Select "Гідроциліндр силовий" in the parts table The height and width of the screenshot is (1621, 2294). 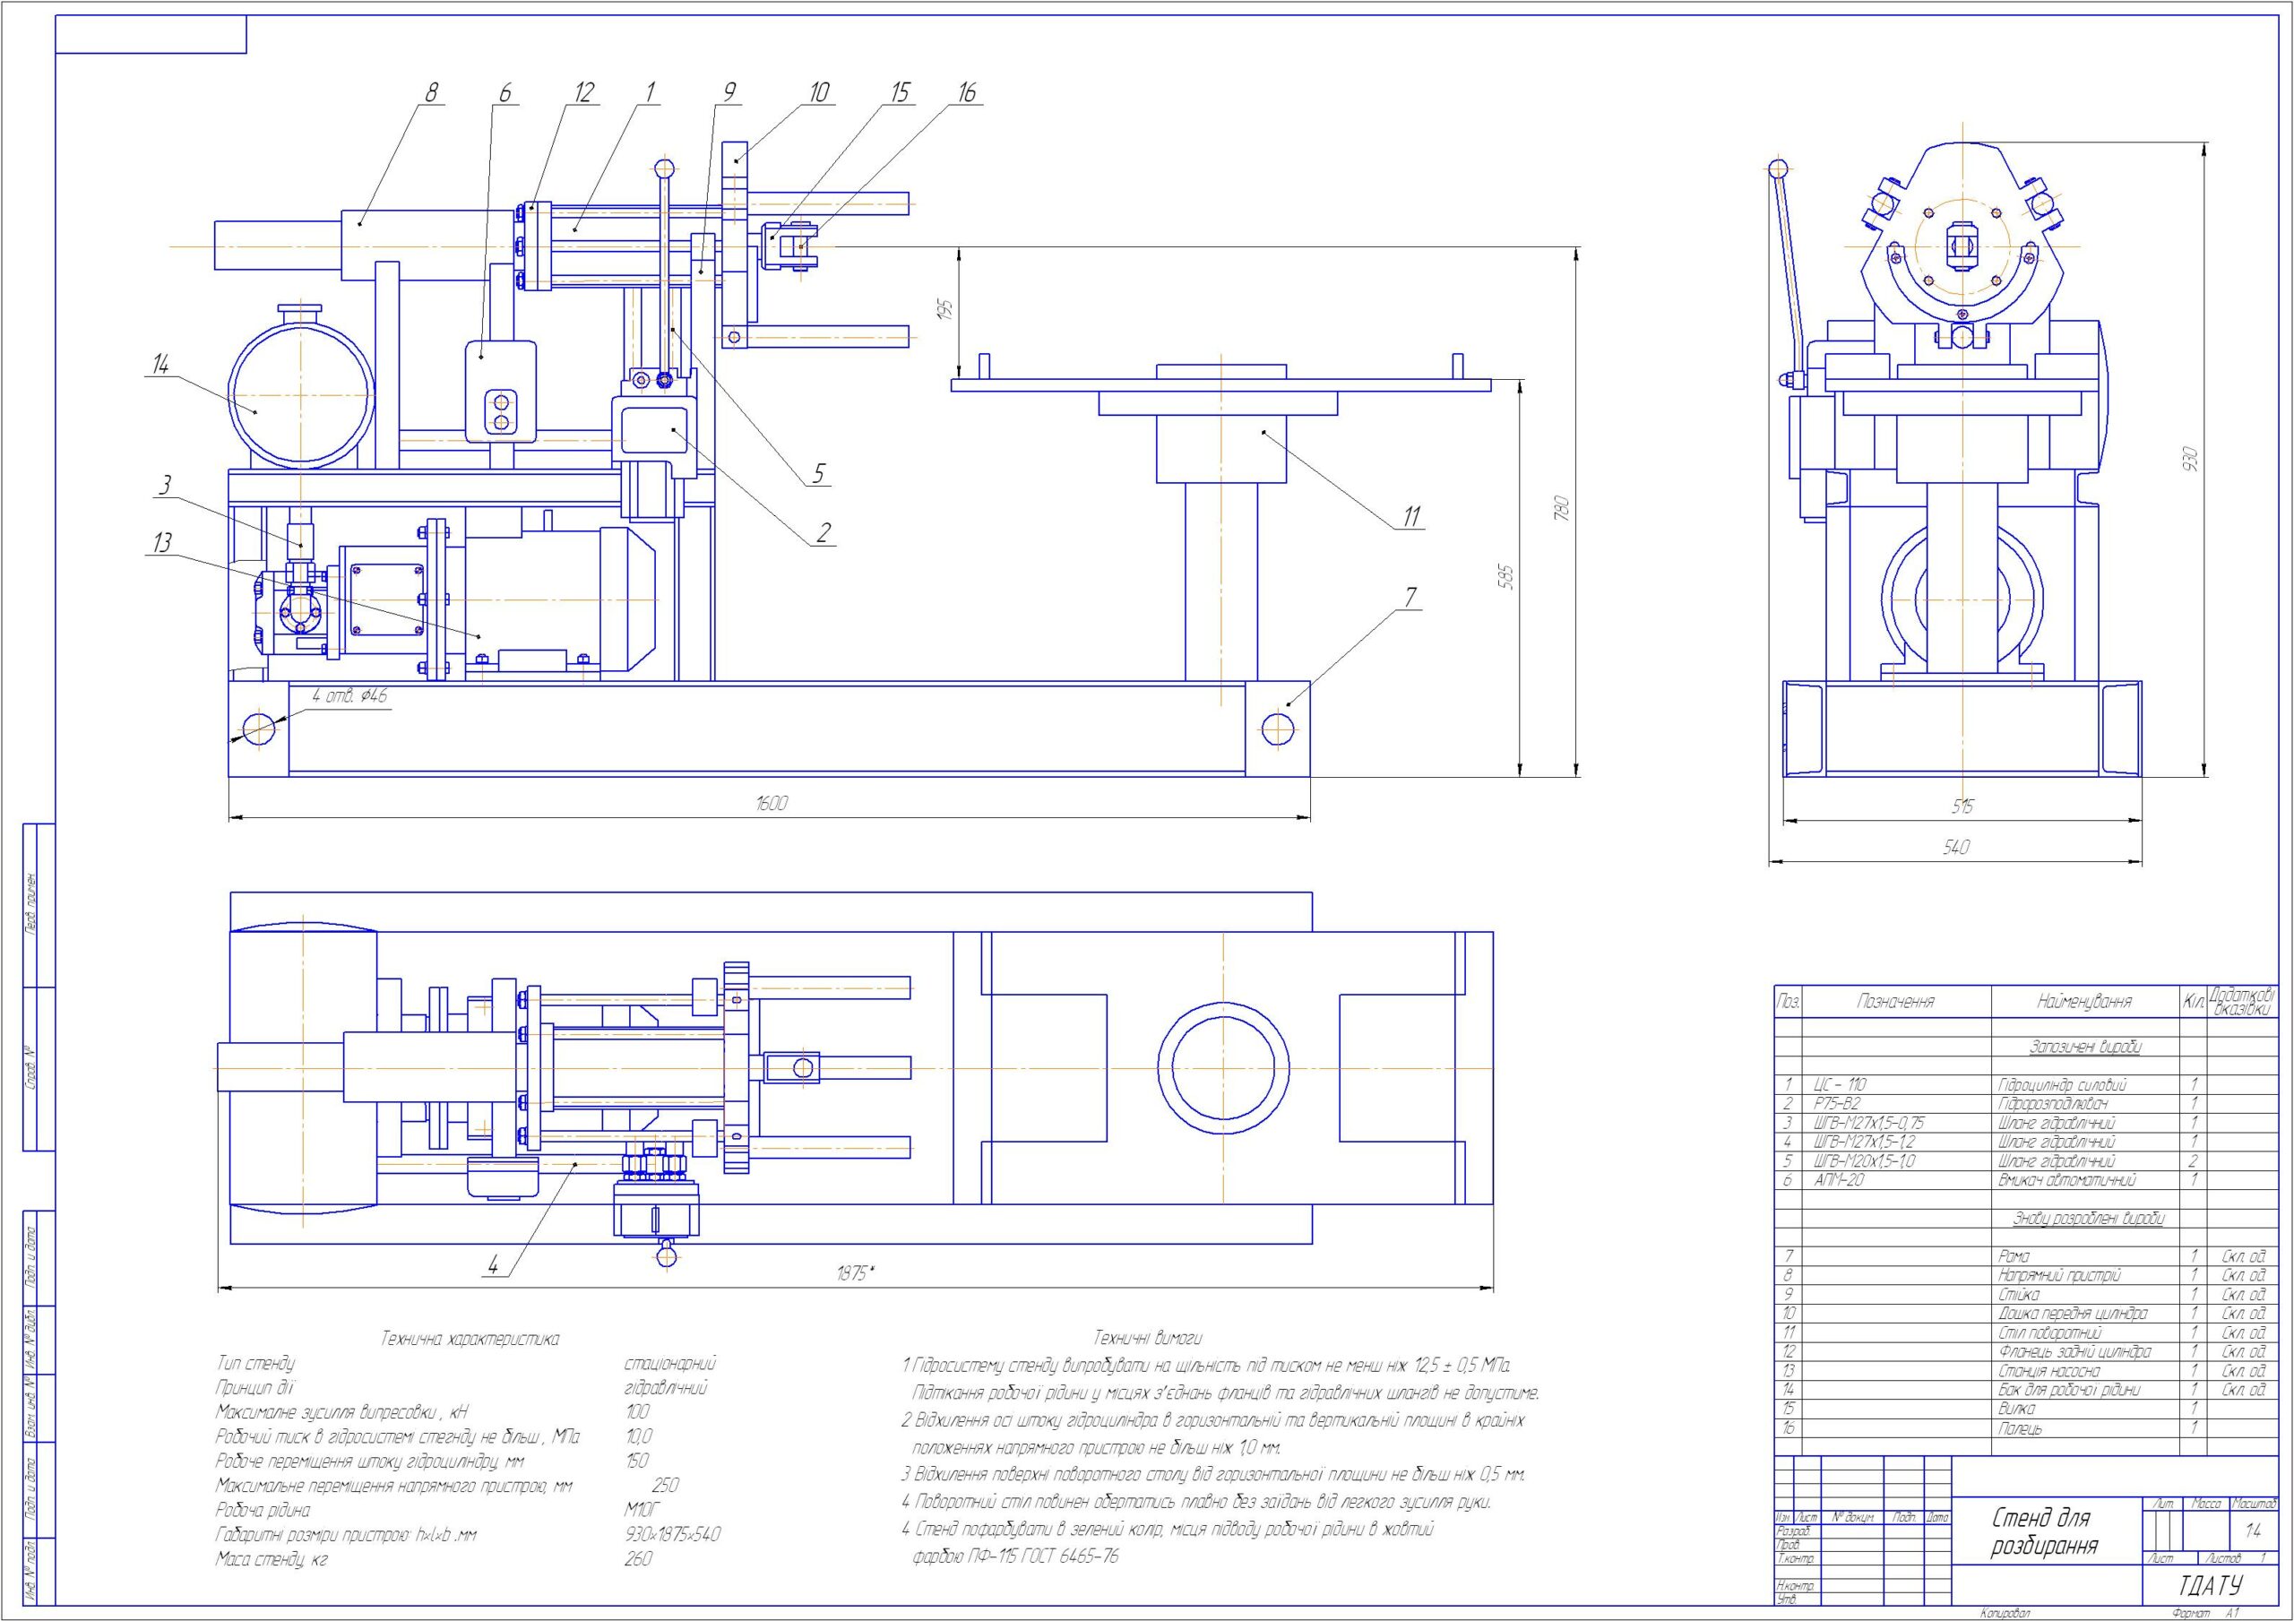[x=2061, y=1084]
